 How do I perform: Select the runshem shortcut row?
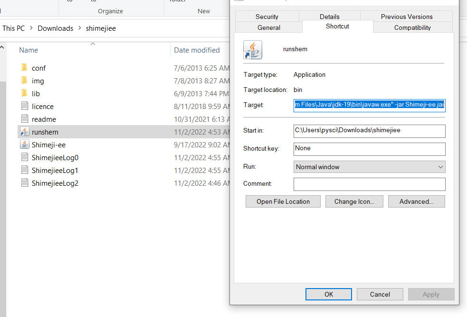124,132
